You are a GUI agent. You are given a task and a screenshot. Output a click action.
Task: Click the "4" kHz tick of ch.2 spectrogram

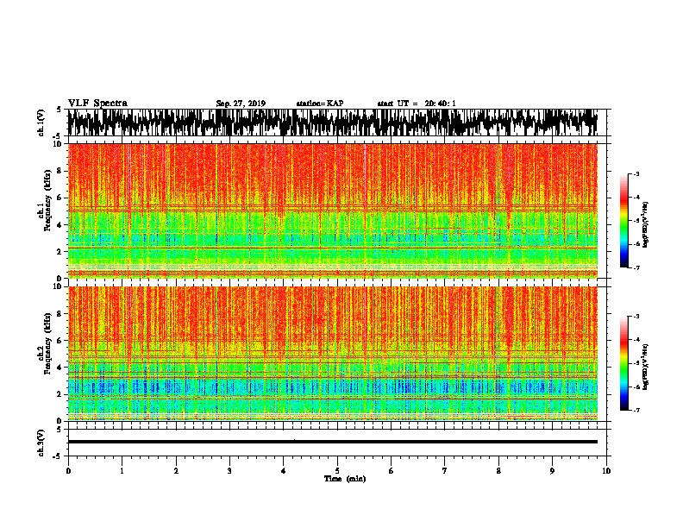tap(60, 368)
